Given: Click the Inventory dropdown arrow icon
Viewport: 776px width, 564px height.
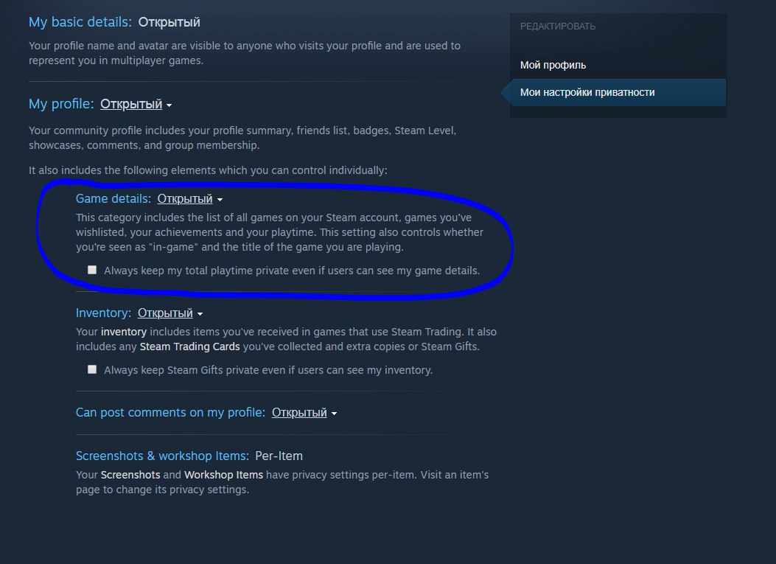Looking at the screenshot, I should 200,314.
